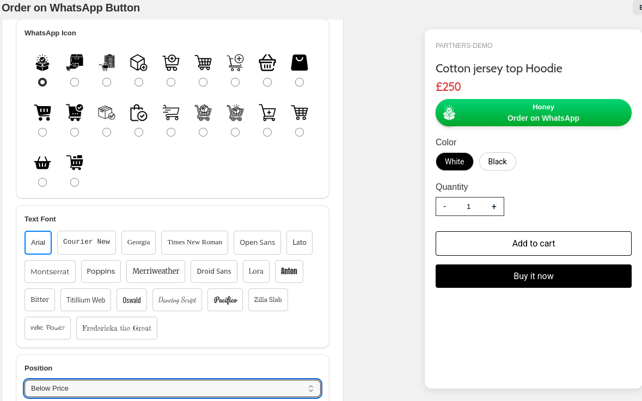
Task: Click the £250 price text
Action: (448, 87)
